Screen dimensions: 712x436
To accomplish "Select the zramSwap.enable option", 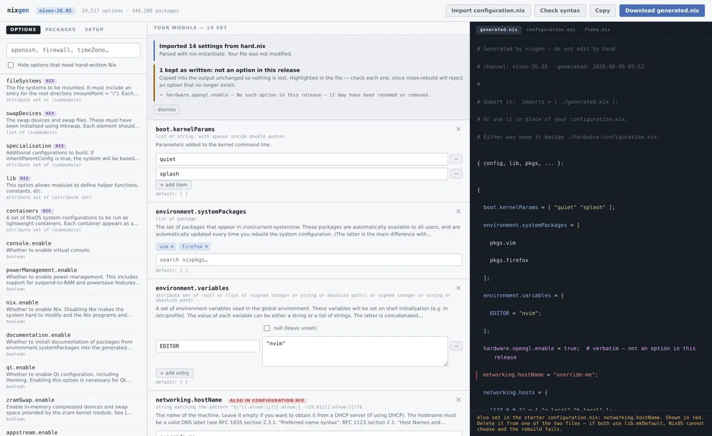I will point(74,409).
